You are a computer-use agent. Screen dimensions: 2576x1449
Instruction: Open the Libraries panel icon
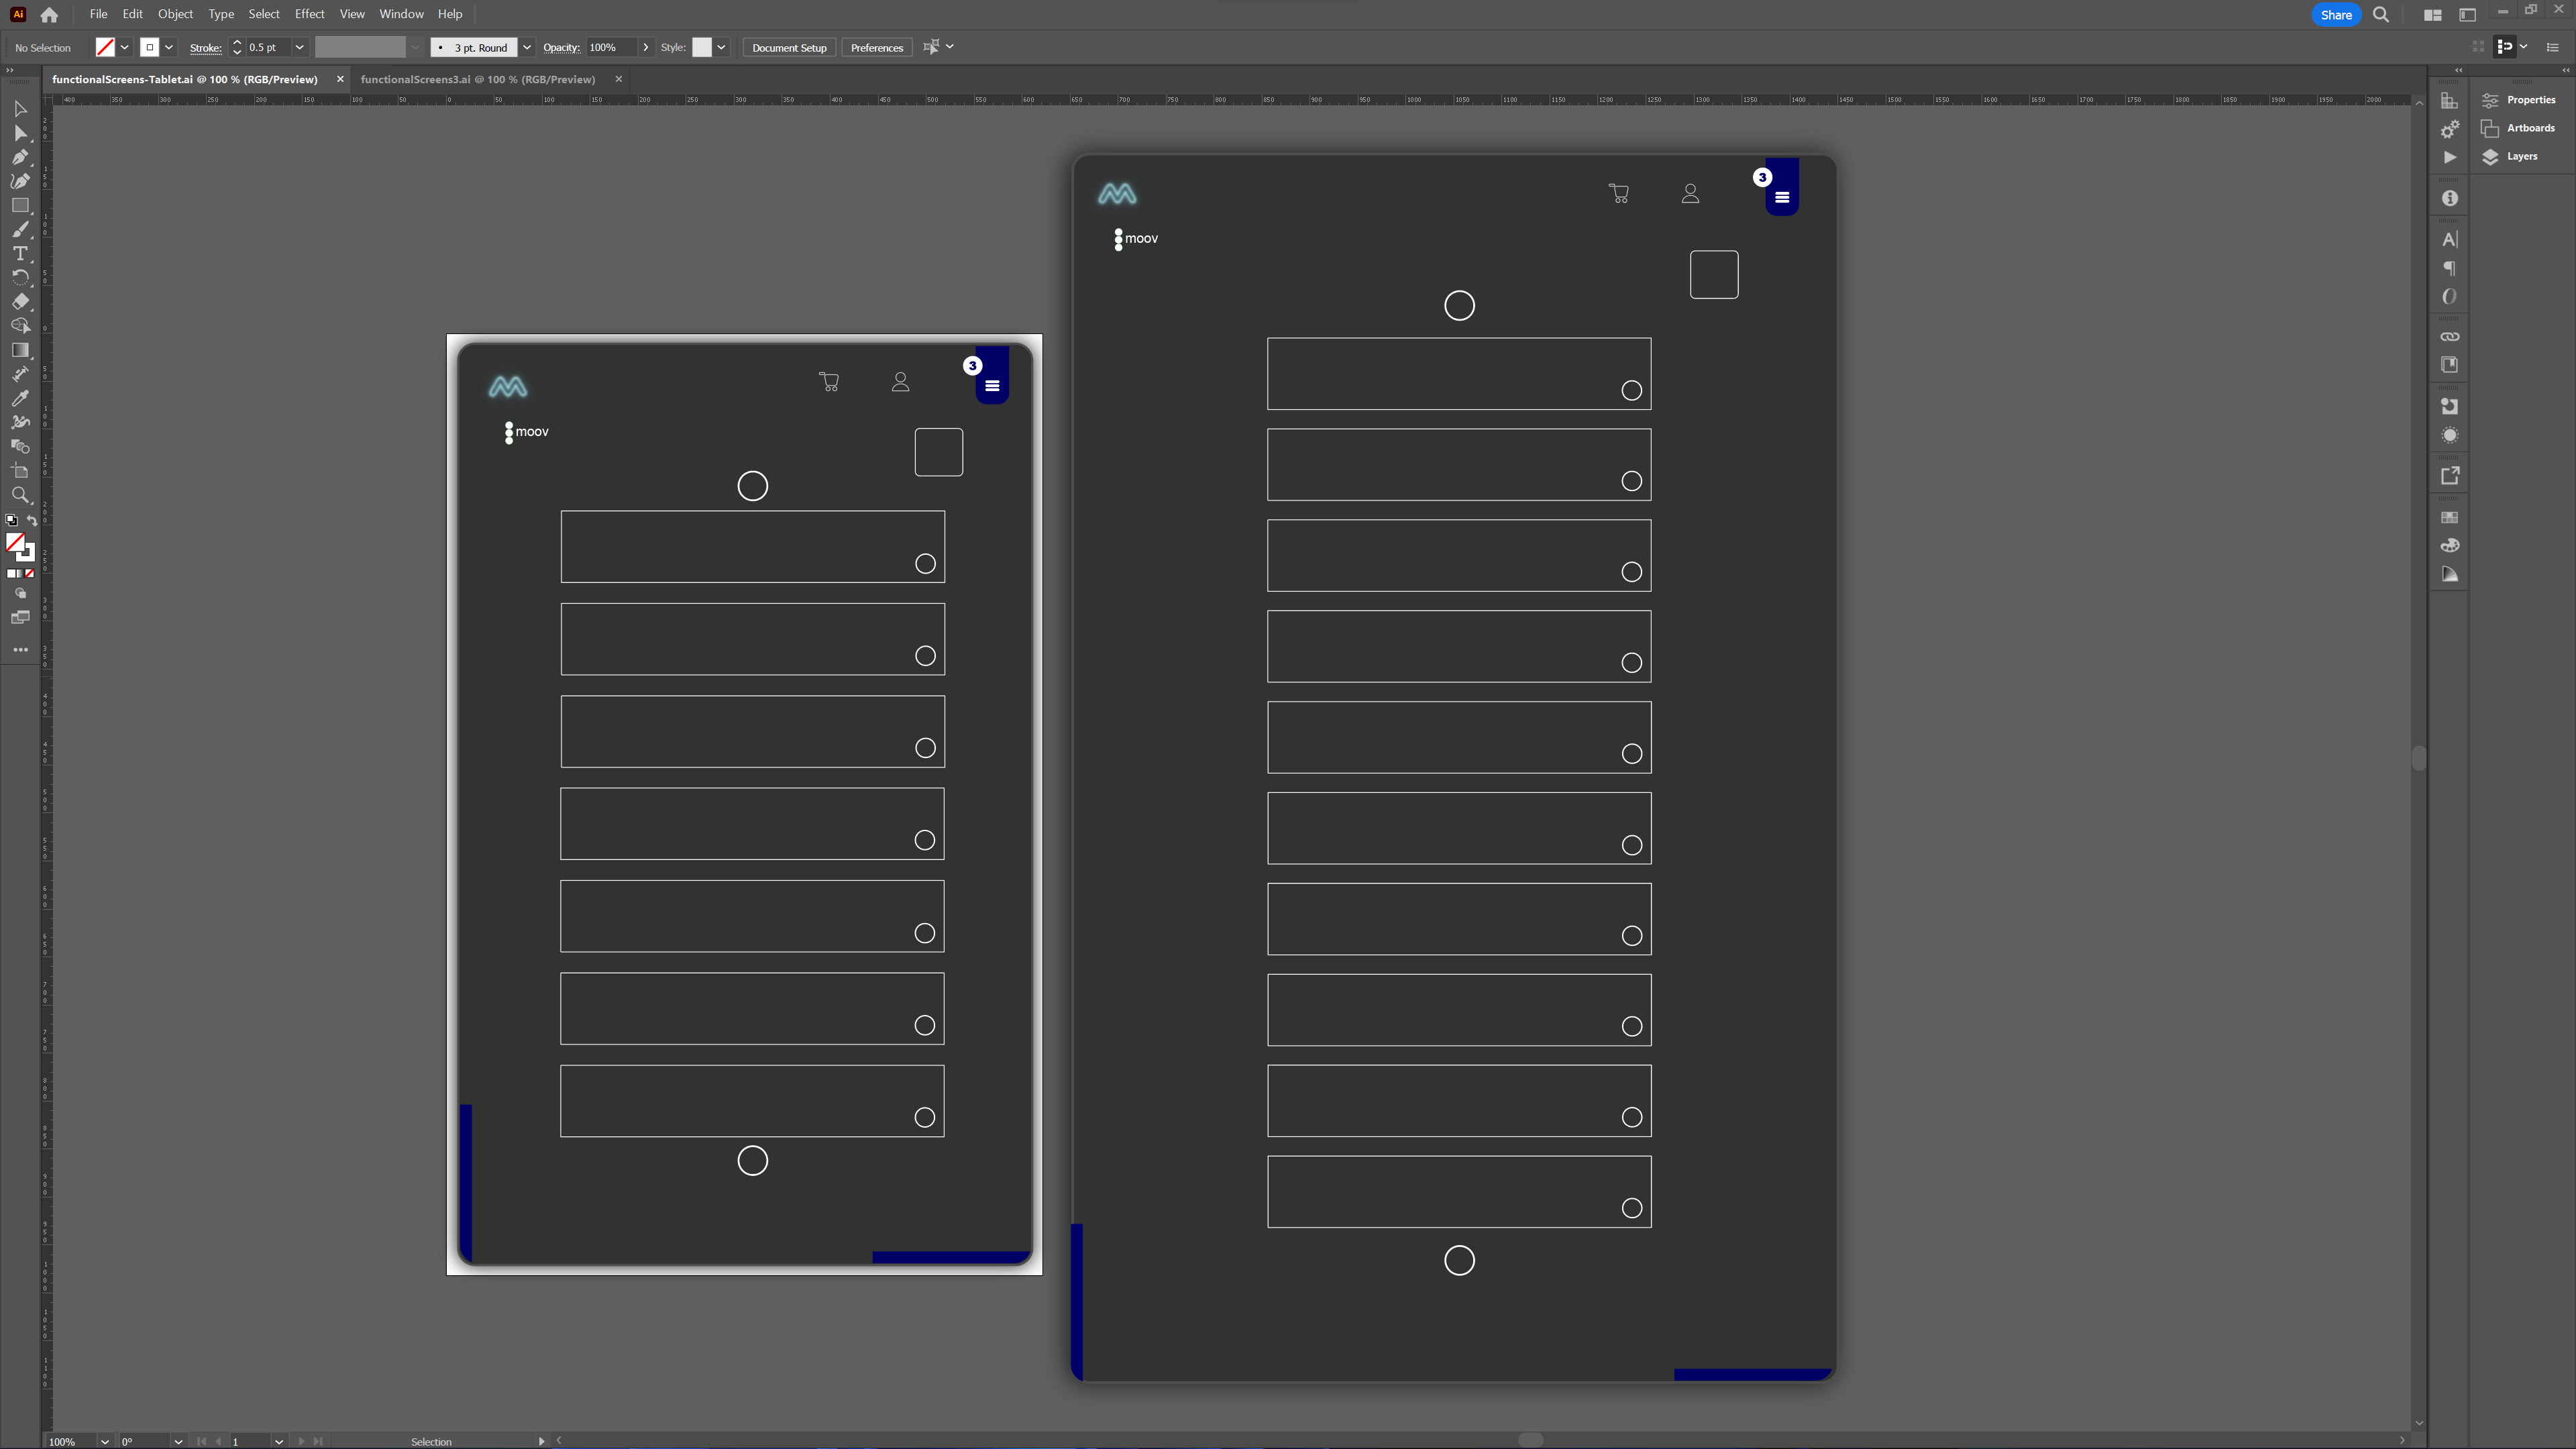point(2449,365)
